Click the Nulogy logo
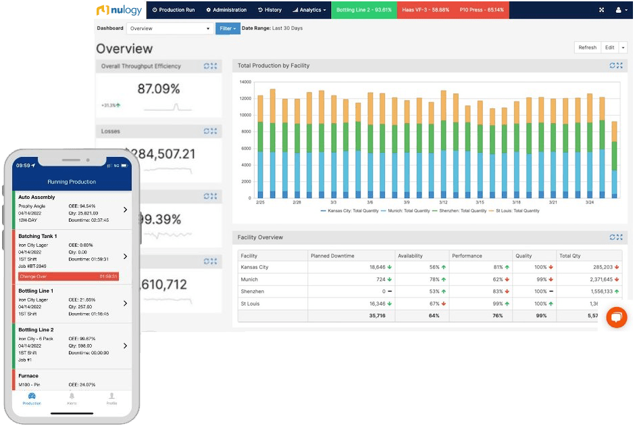 (x=119, y=9)
